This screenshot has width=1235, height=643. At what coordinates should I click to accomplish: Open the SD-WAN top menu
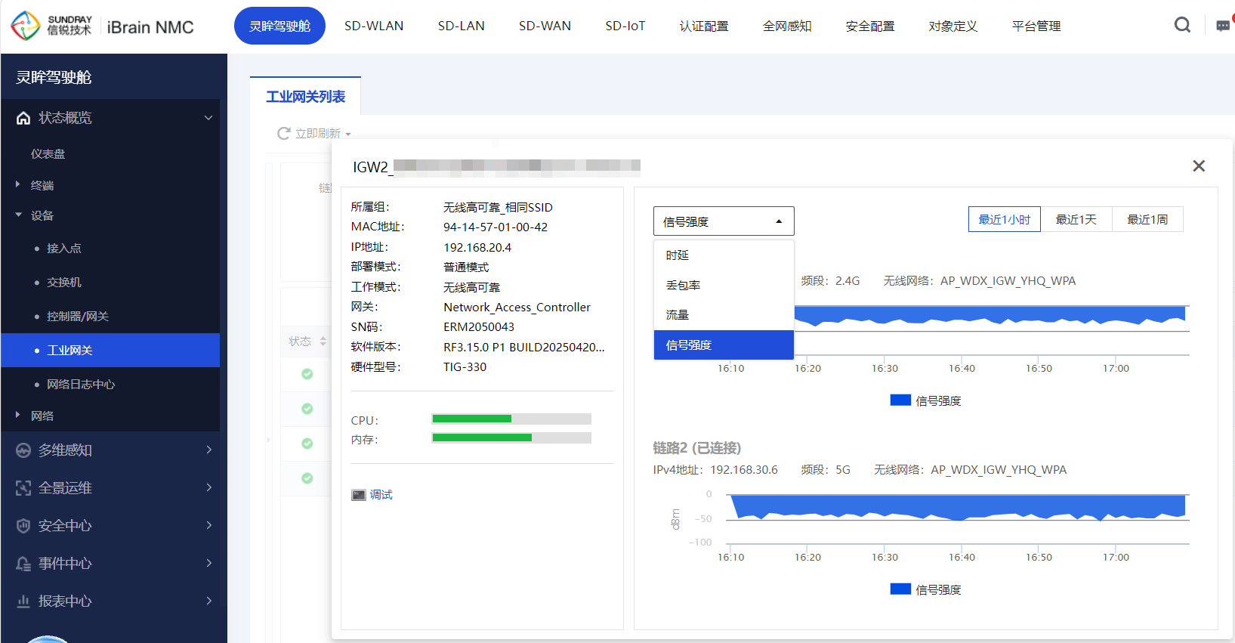pyautogui.click(x=545, y=26)
